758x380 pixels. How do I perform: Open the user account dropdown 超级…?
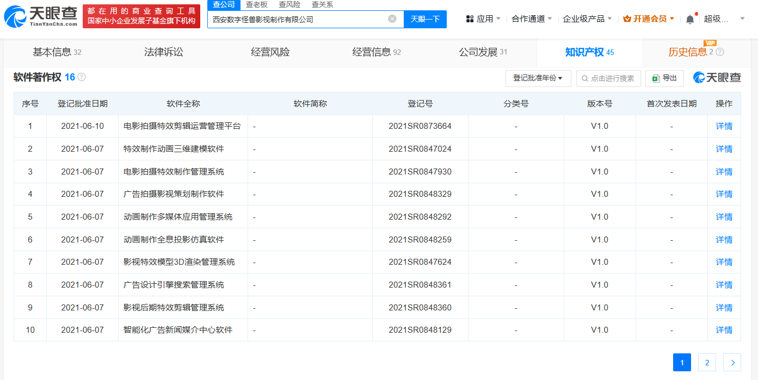pos(724,19)
